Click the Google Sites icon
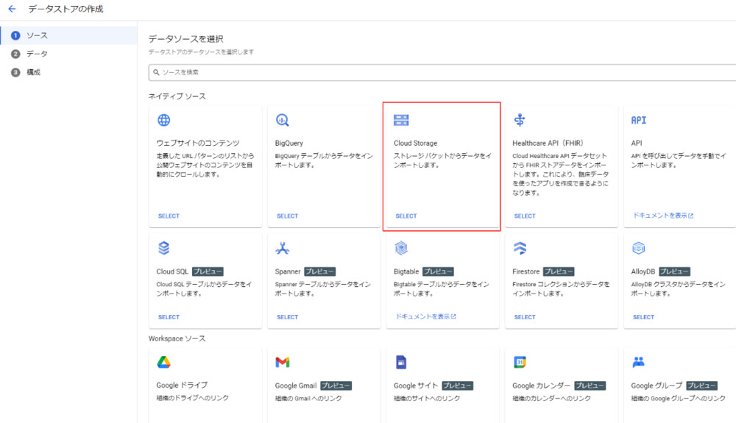 [x=401, y=362]
